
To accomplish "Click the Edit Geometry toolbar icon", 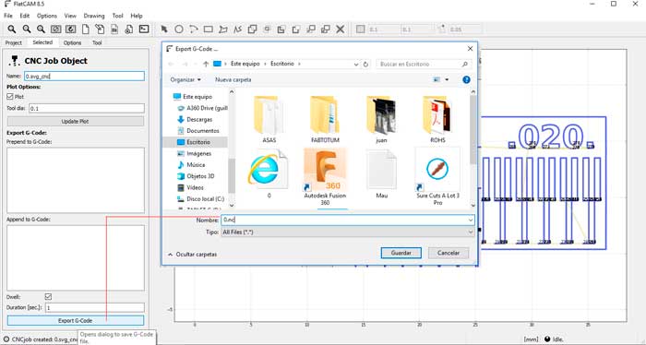I will (x=100, y=30).
